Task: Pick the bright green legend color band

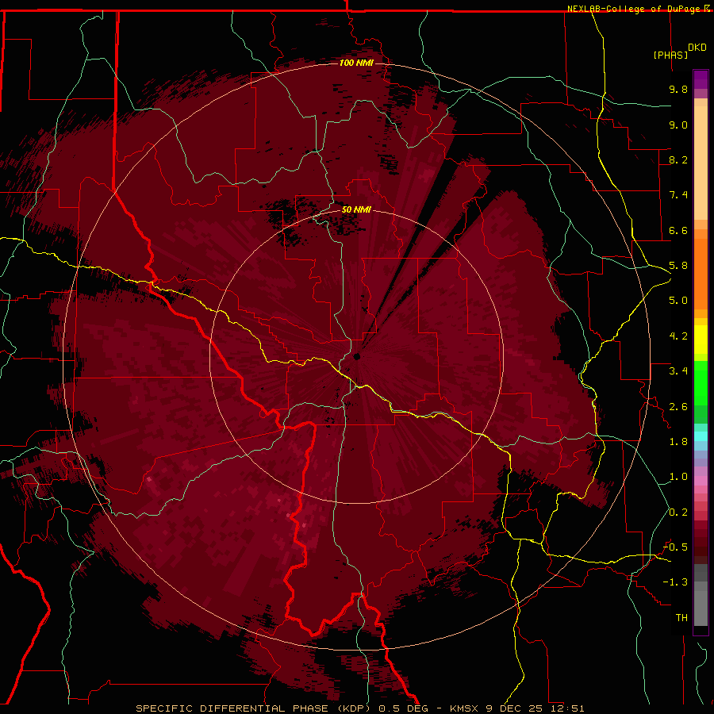Action: pyautogui.click(x=701, y=382)
